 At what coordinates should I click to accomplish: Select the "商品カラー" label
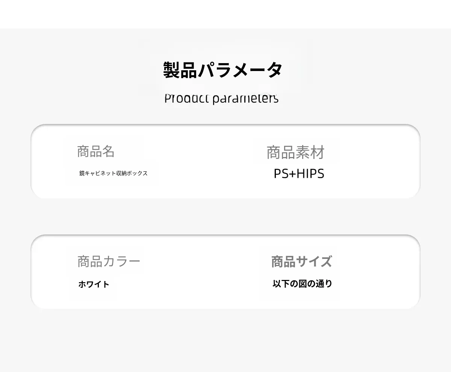(x=109, y=261)
